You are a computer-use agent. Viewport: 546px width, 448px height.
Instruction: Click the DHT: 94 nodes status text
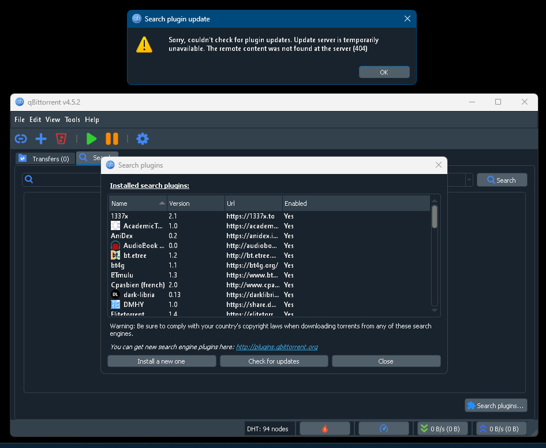[x=267, y=429]
